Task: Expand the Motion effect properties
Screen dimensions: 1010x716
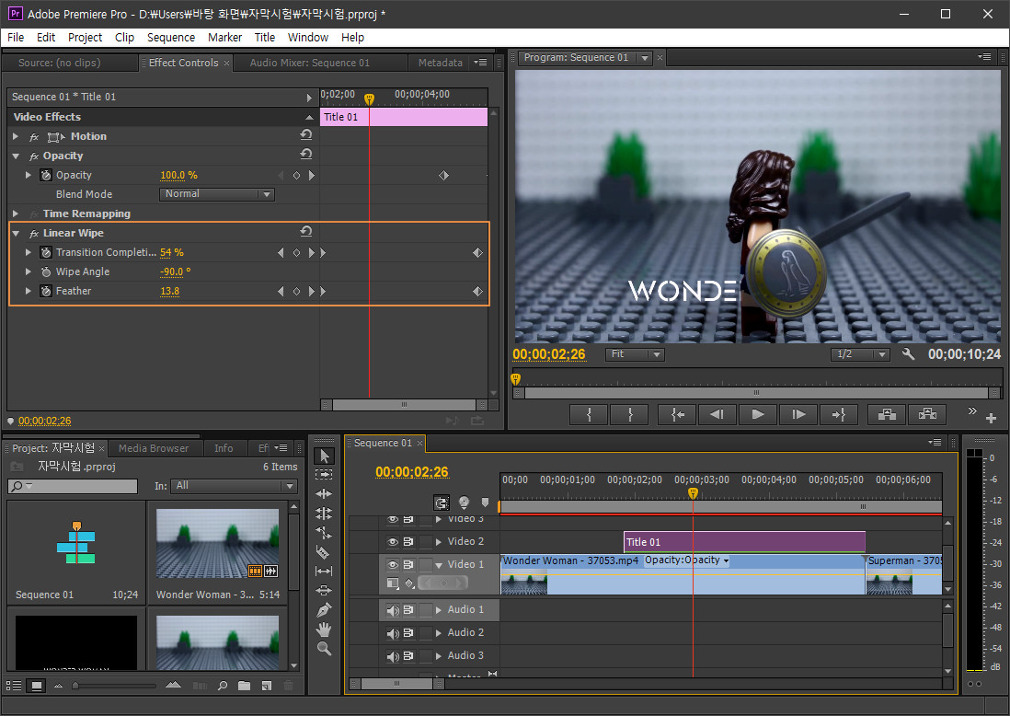Action: click(x=17, y=136)
